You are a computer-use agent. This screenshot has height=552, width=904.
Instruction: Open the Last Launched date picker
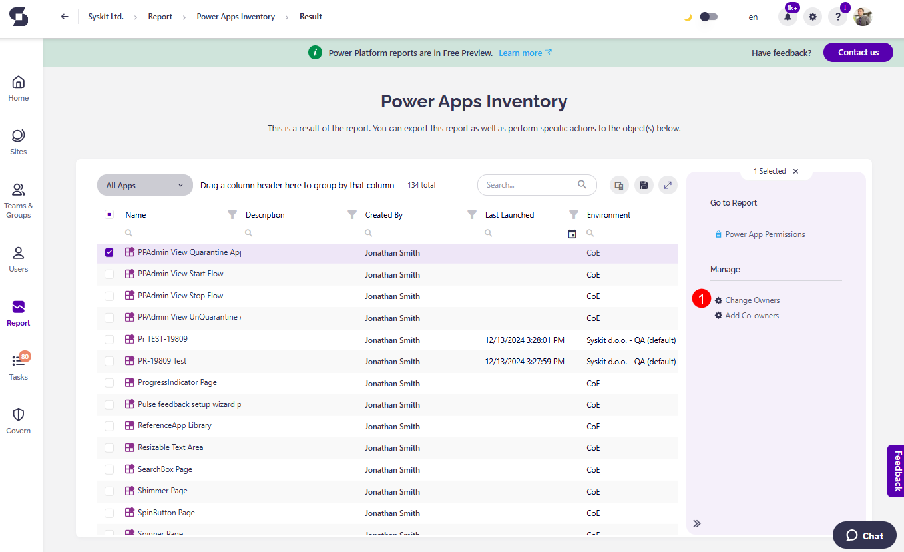[x=571, y=233]
